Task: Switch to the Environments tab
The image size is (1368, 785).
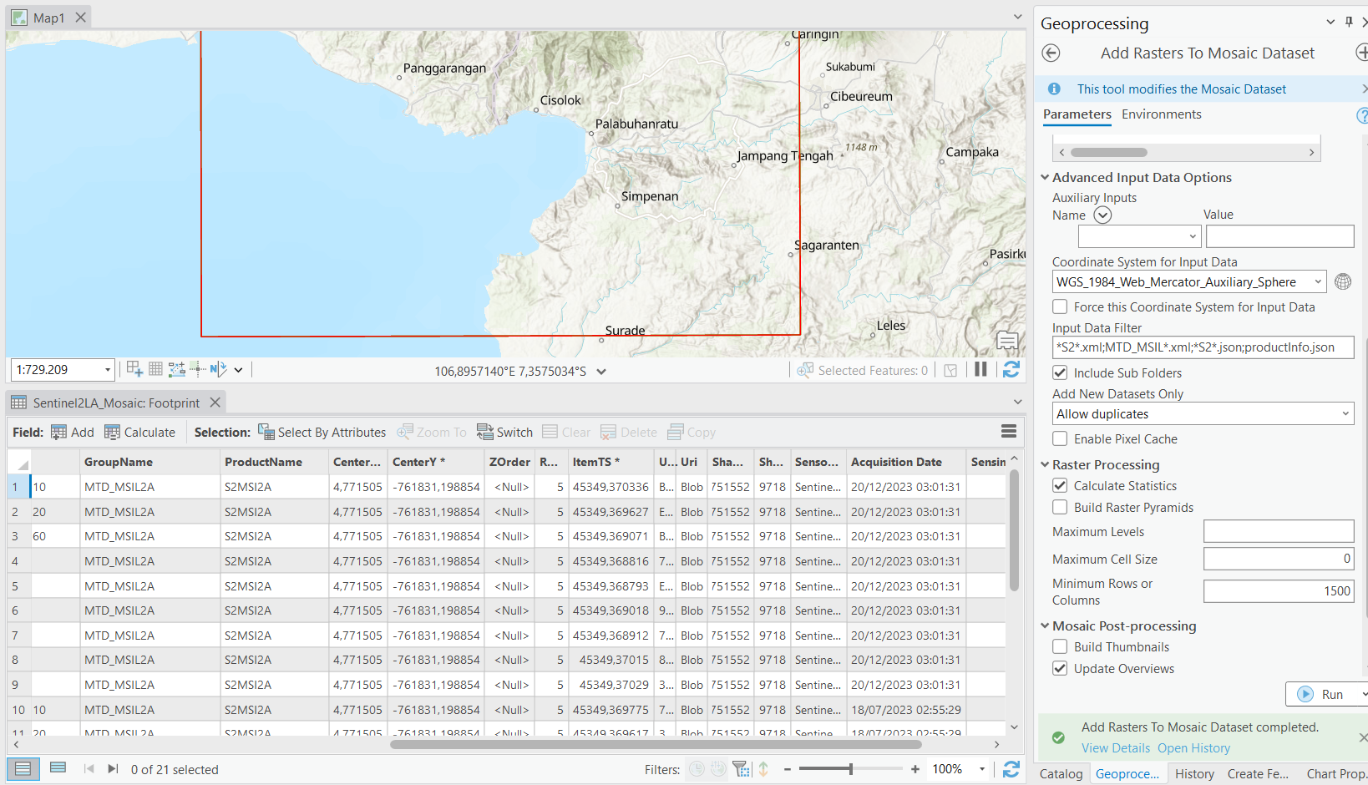Action: (x=1161, y=114)
